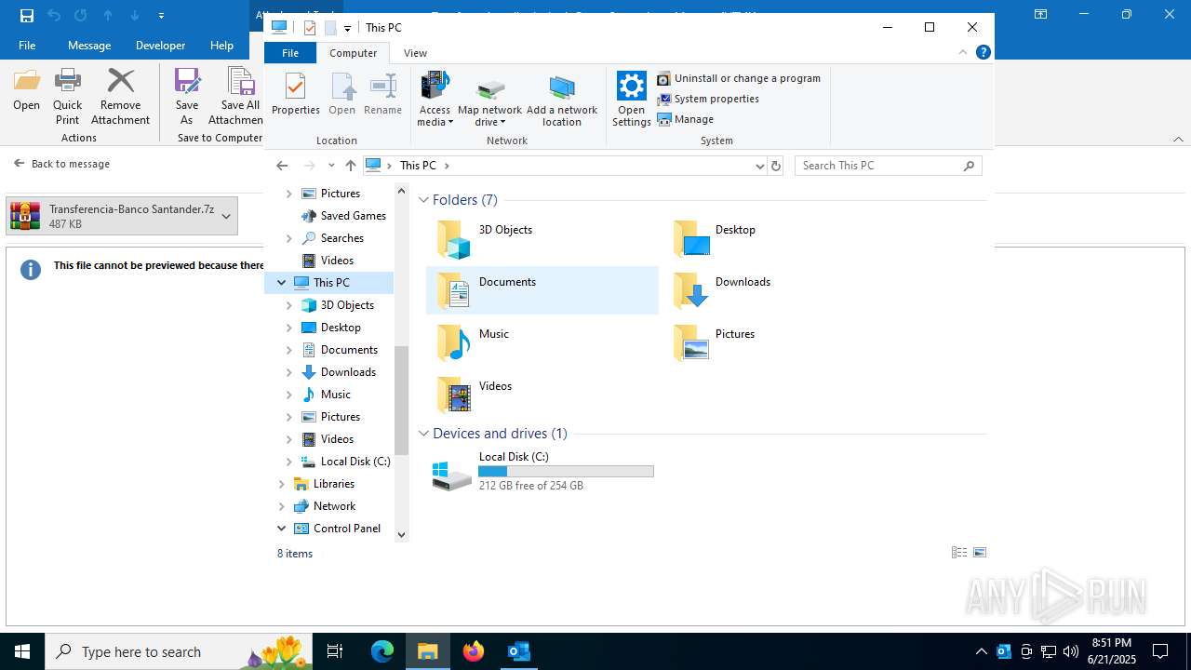The height and width of the screenshot is (670, 1191).
Task: Click Remove Attachment in Outlook
Action: tap(120, 96)
